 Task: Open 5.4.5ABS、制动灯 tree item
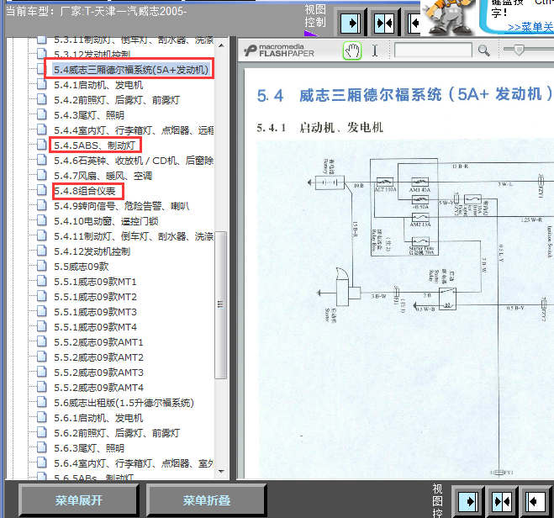point(94,145)
